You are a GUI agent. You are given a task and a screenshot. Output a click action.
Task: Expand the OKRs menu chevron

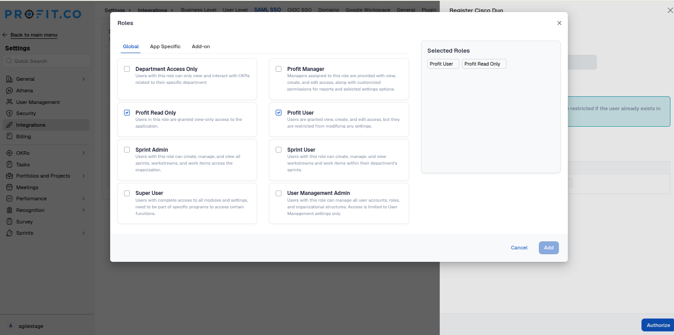pos(83,153)
